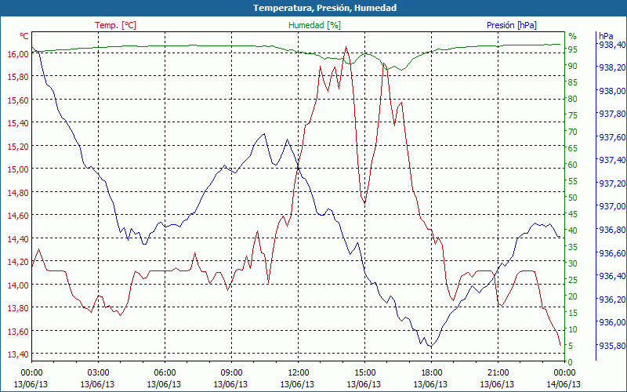Click pressure axis value "937,80"
This screenshot has height=392, width=627.
pos(612,114)
